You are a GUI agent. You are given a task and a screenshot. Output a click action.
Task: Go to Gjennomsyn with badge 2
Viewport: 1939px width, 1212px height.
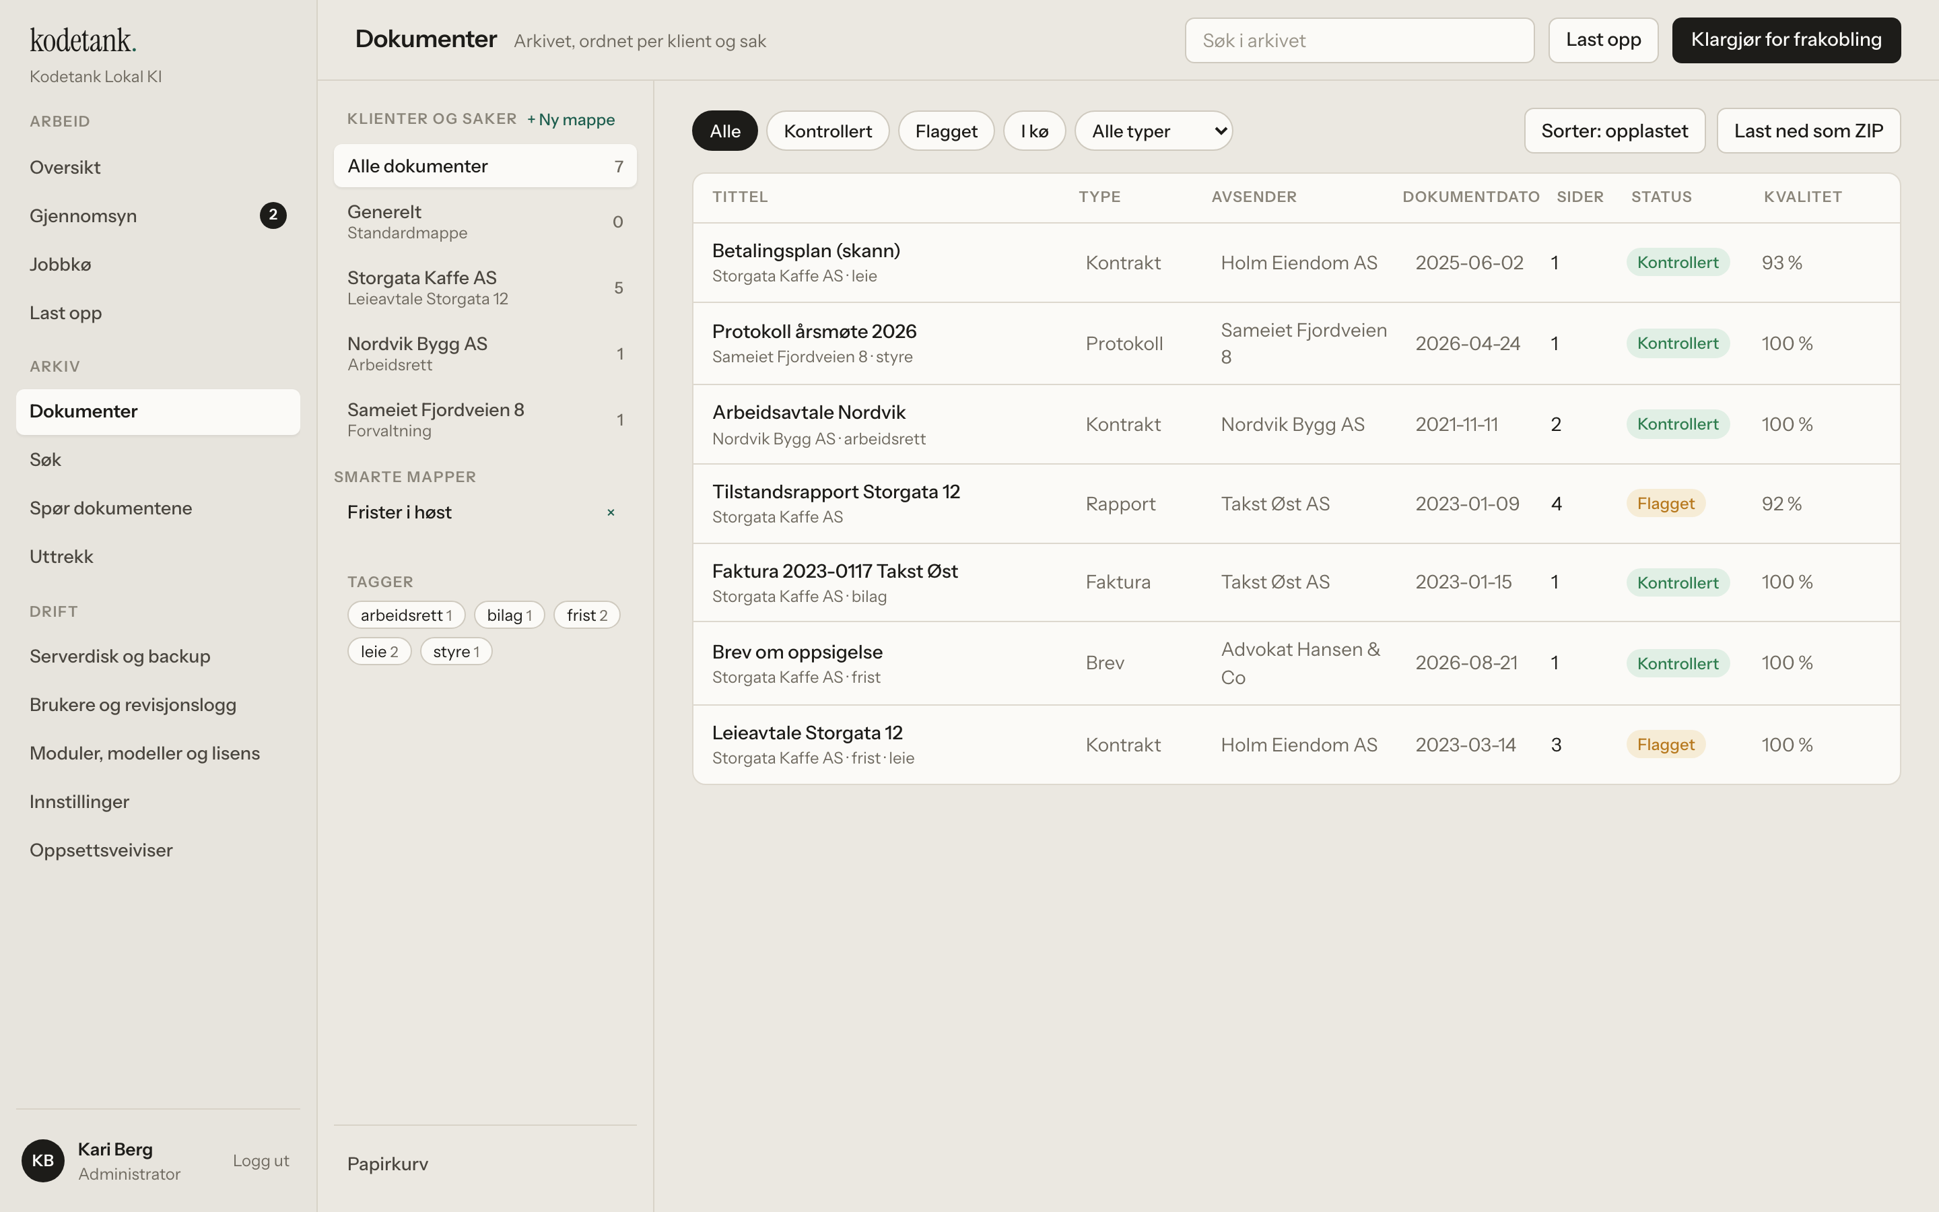158,215
